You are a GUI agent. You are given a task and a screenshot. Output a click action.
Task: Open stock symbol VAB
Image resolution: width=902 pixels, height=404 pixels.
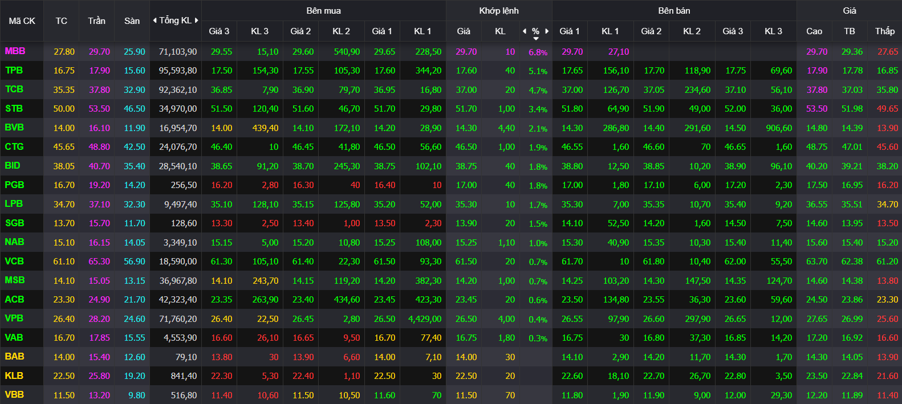pyautogui.click(x=14, y=338)
